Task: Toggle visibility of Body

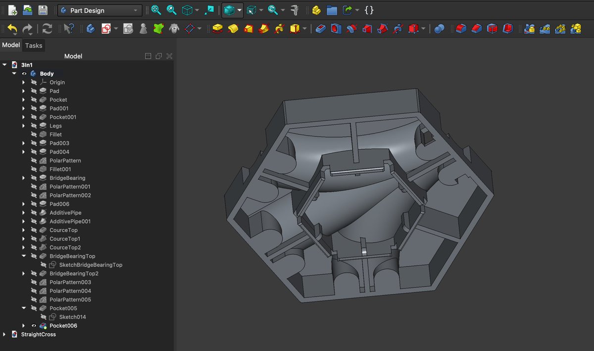Action: 24,74
